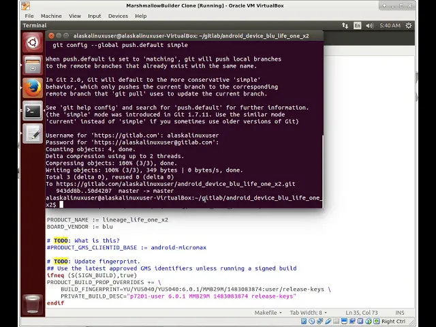Click the VirtualBox window icon in title bar
Viewport: 436px width, 327px height.
[x=26, y=5]
